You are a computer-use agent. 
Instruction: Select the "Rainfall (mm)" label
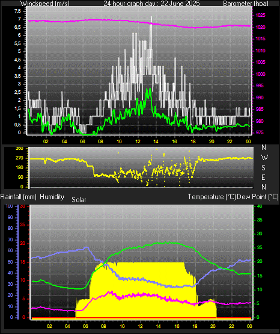pos(18,197)
